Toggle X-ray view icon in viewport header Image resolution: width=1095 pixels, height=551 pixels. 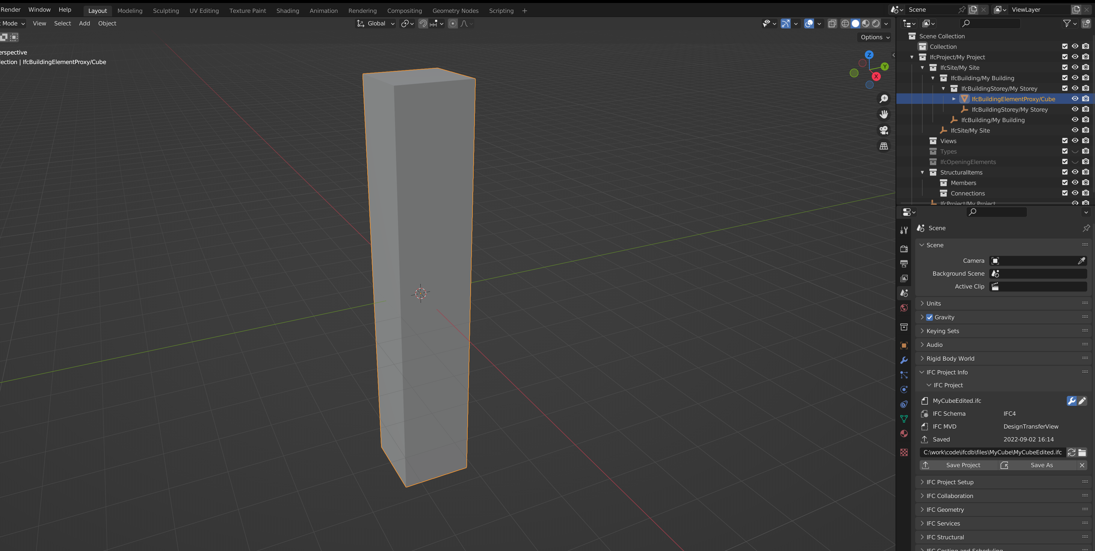(832, 23)
